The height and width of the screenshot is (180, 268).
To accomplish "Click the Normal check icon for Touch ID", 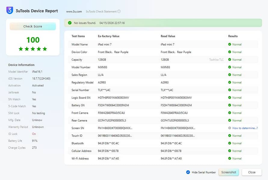I will (230, 136).
